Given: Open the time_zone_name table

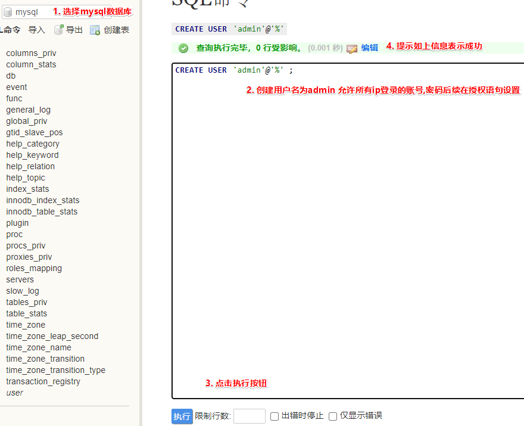Looking at the screenshot, I should point(39,348).
